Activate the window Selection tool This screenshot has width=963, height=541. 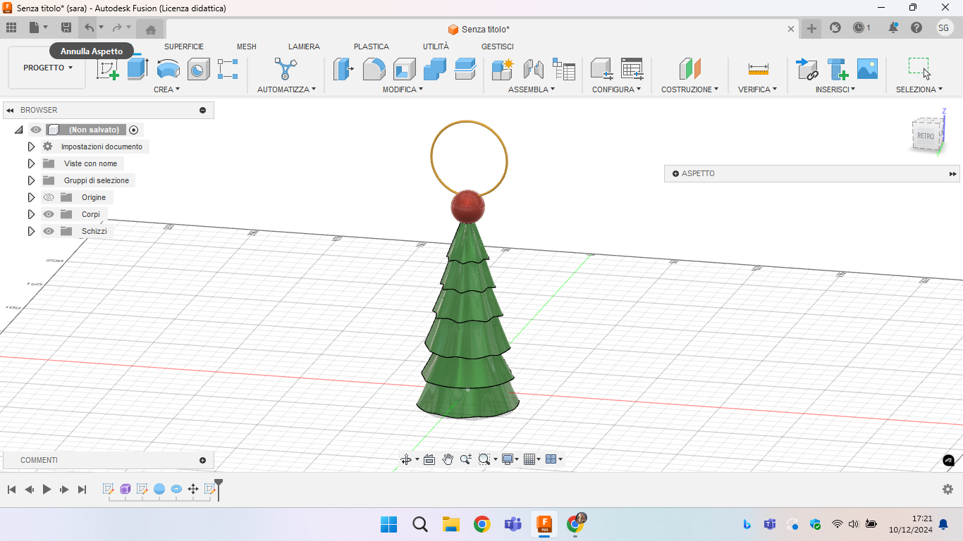click(x=919, y=69)
